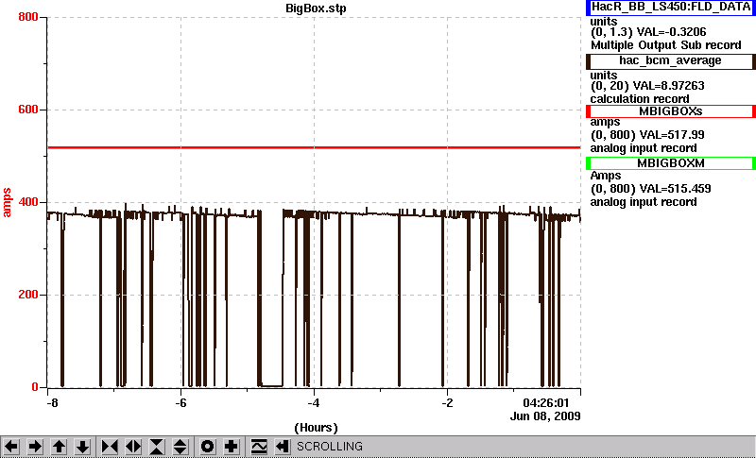The image size is (756, 458).
Task: Zoom in on the time axis (bowtie icon)
Action: pos(110,447)
